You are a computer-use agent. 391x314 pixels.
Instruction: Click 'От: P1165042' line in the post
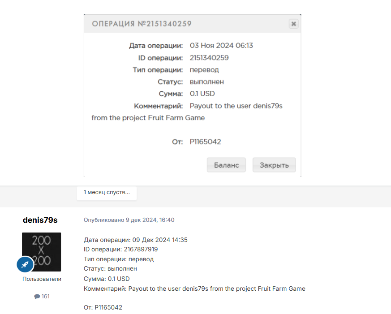pyautogui.click(x=103, y=307)
